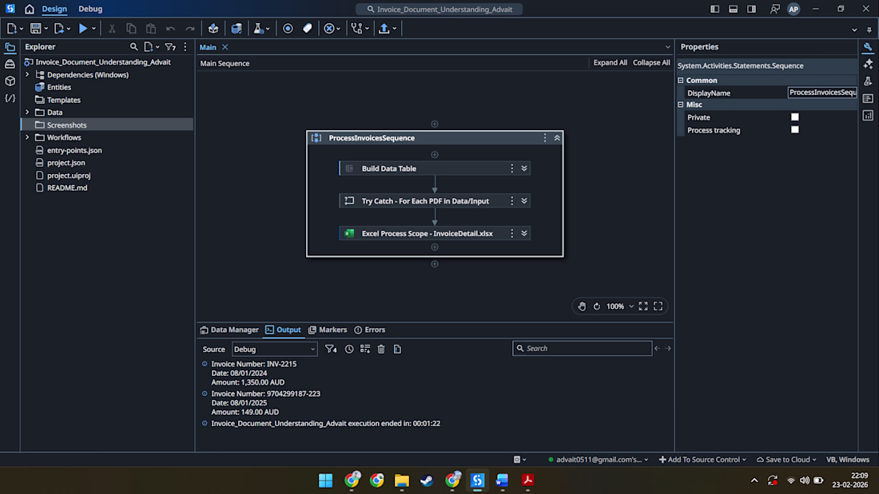Click Collapse All

click(x=651, y=63)
